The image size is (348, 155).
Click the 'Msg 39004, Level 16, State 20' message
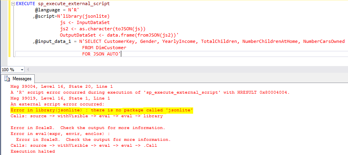pyautogui.click(x=62, y=86)
